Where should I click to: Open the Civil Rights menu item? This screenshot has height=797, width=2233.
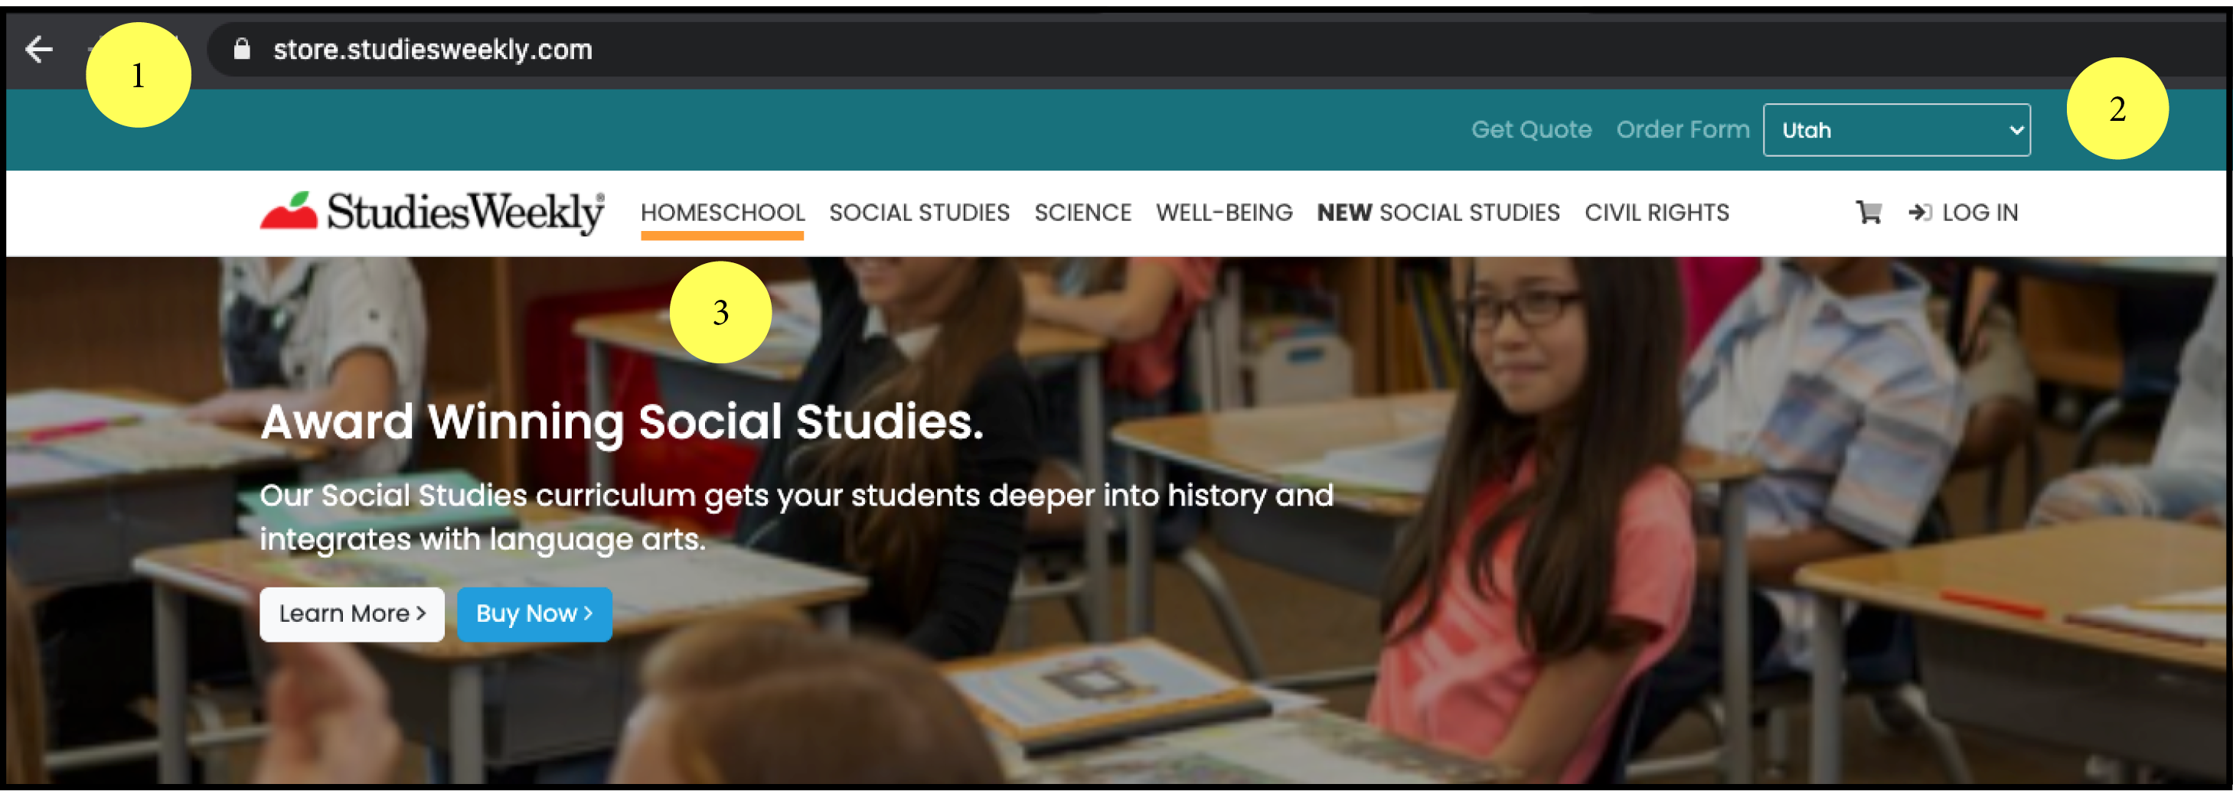coord(1657,212)
